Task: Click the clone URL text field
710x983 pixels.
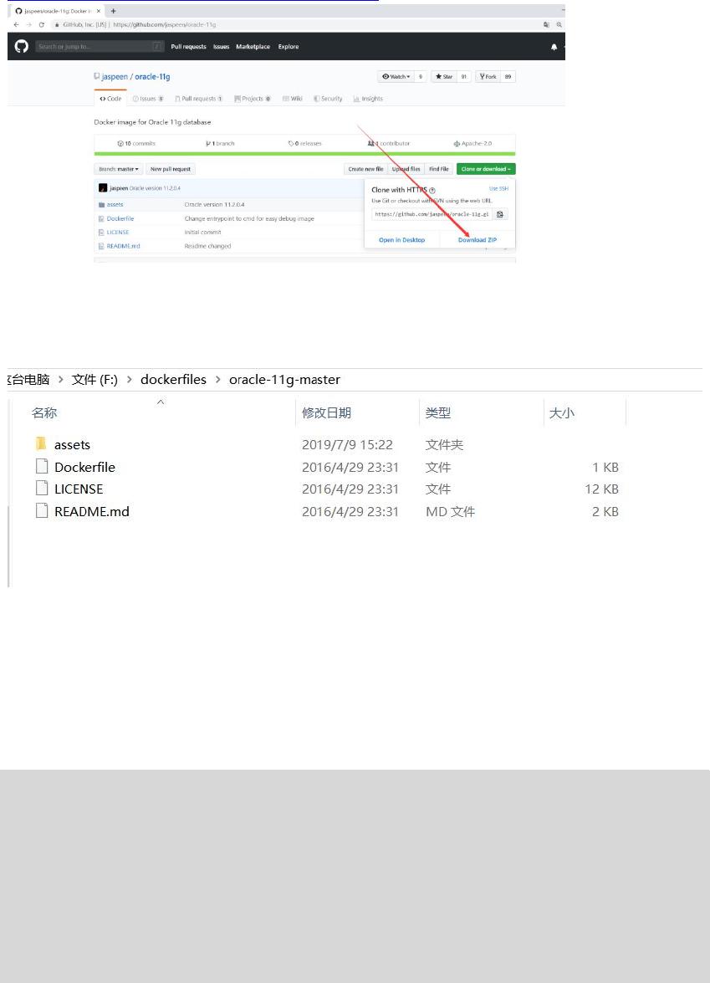Action: [x=432, y=214]
